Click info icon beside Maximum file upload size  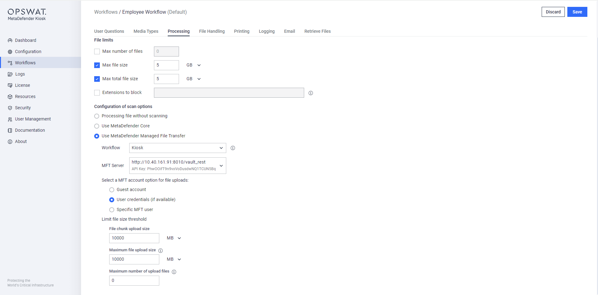[161, 250]
